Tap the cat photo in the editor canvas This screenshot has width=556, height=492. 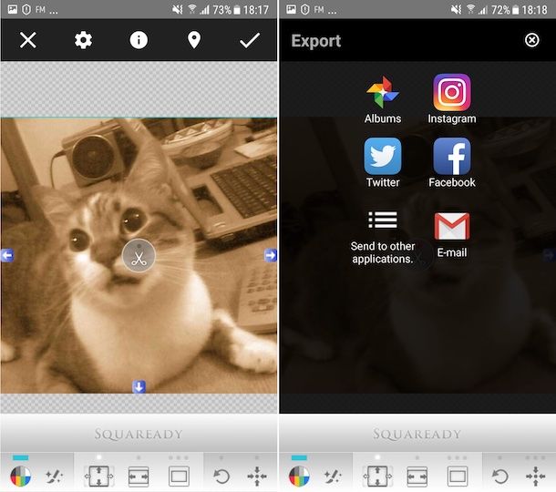click(x=139, y=256)
